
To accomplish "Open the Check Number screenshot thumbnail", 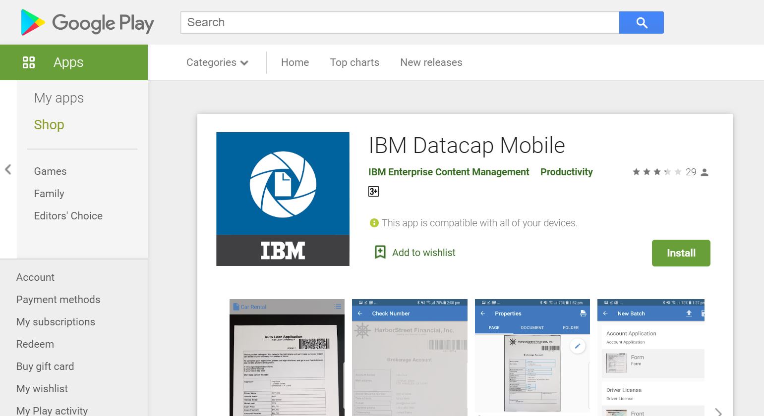I will click(410, 358).
